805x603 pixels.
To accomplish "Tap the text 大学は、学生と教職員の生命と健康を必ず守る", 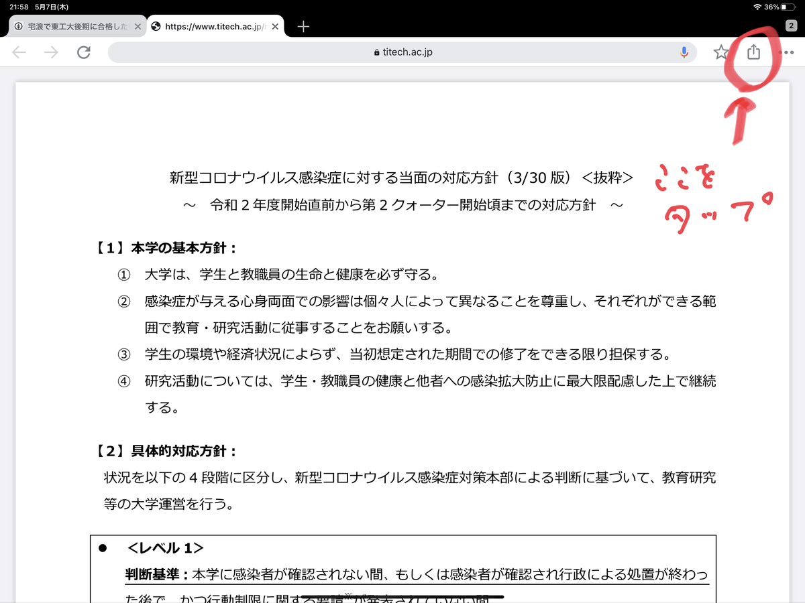I will [292, 275].
